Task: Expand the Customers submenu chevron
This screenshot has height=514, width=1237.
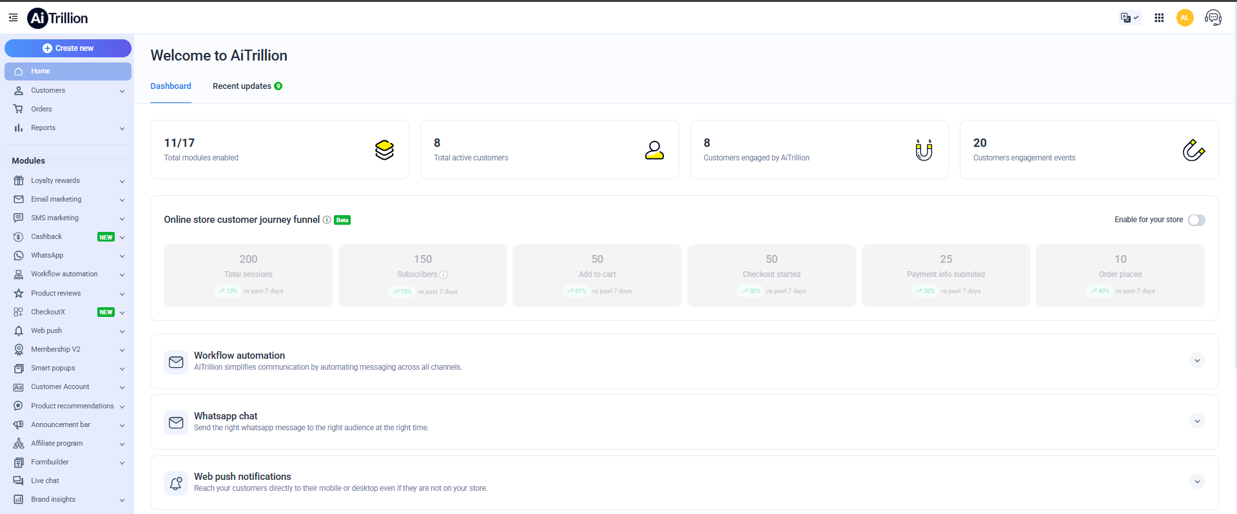Action: coord(122,91)
